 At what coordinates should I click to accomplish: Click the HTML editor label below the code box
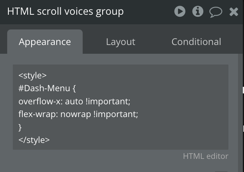pyautogui.click(x=206, y=156)
